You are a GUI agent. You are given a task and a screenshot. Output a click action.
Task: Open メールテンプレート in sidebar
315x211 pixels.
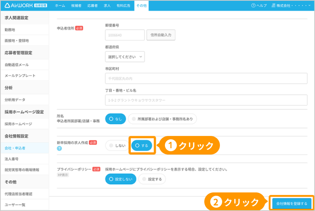point(25,75)
